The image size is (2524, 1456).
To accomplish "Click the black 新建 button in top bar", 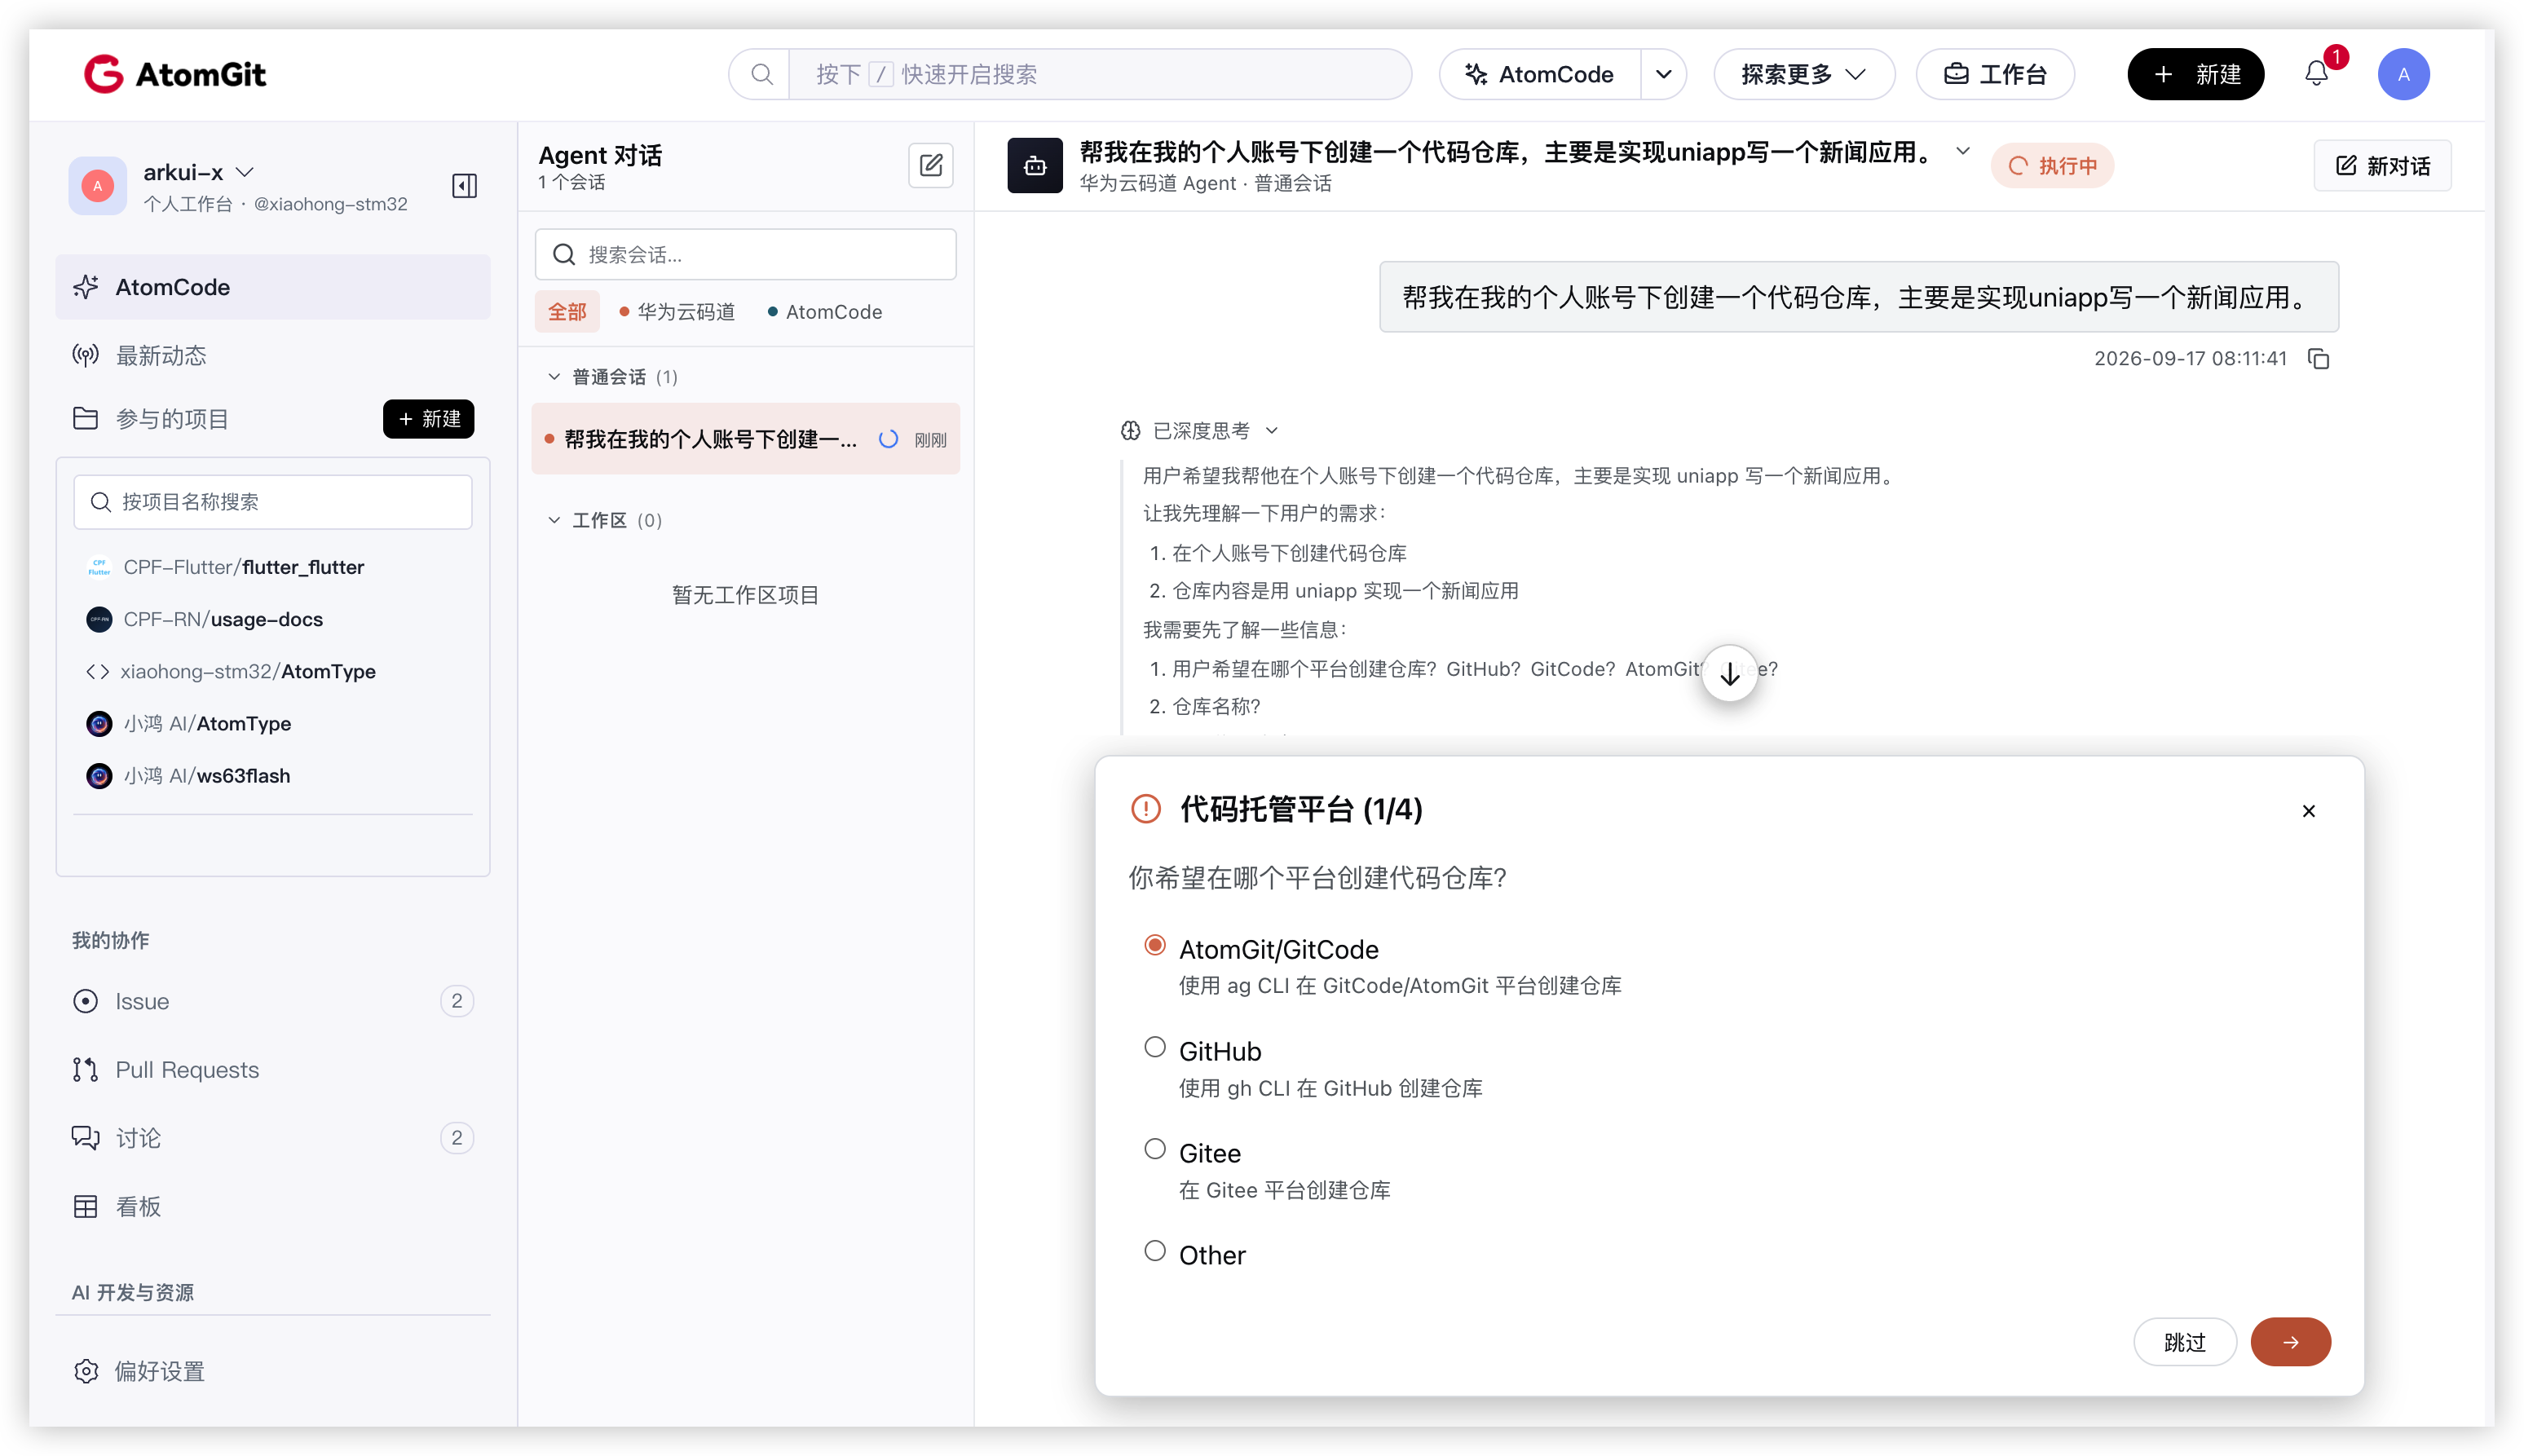I will 2196,74.
